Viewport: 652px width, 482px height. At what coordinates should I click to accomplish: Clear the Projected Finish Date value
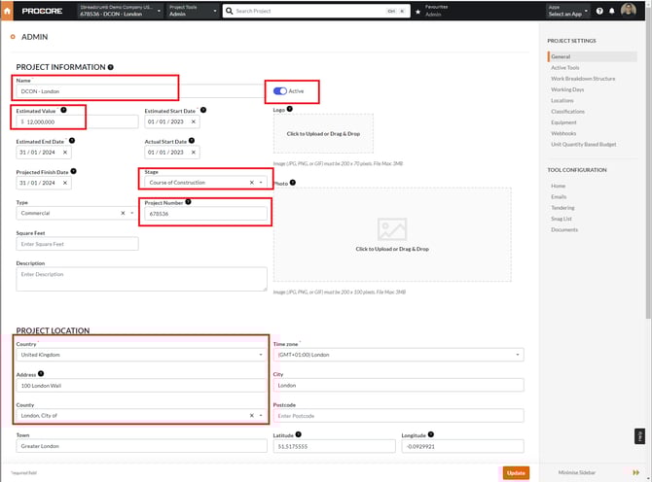(65, 183)
